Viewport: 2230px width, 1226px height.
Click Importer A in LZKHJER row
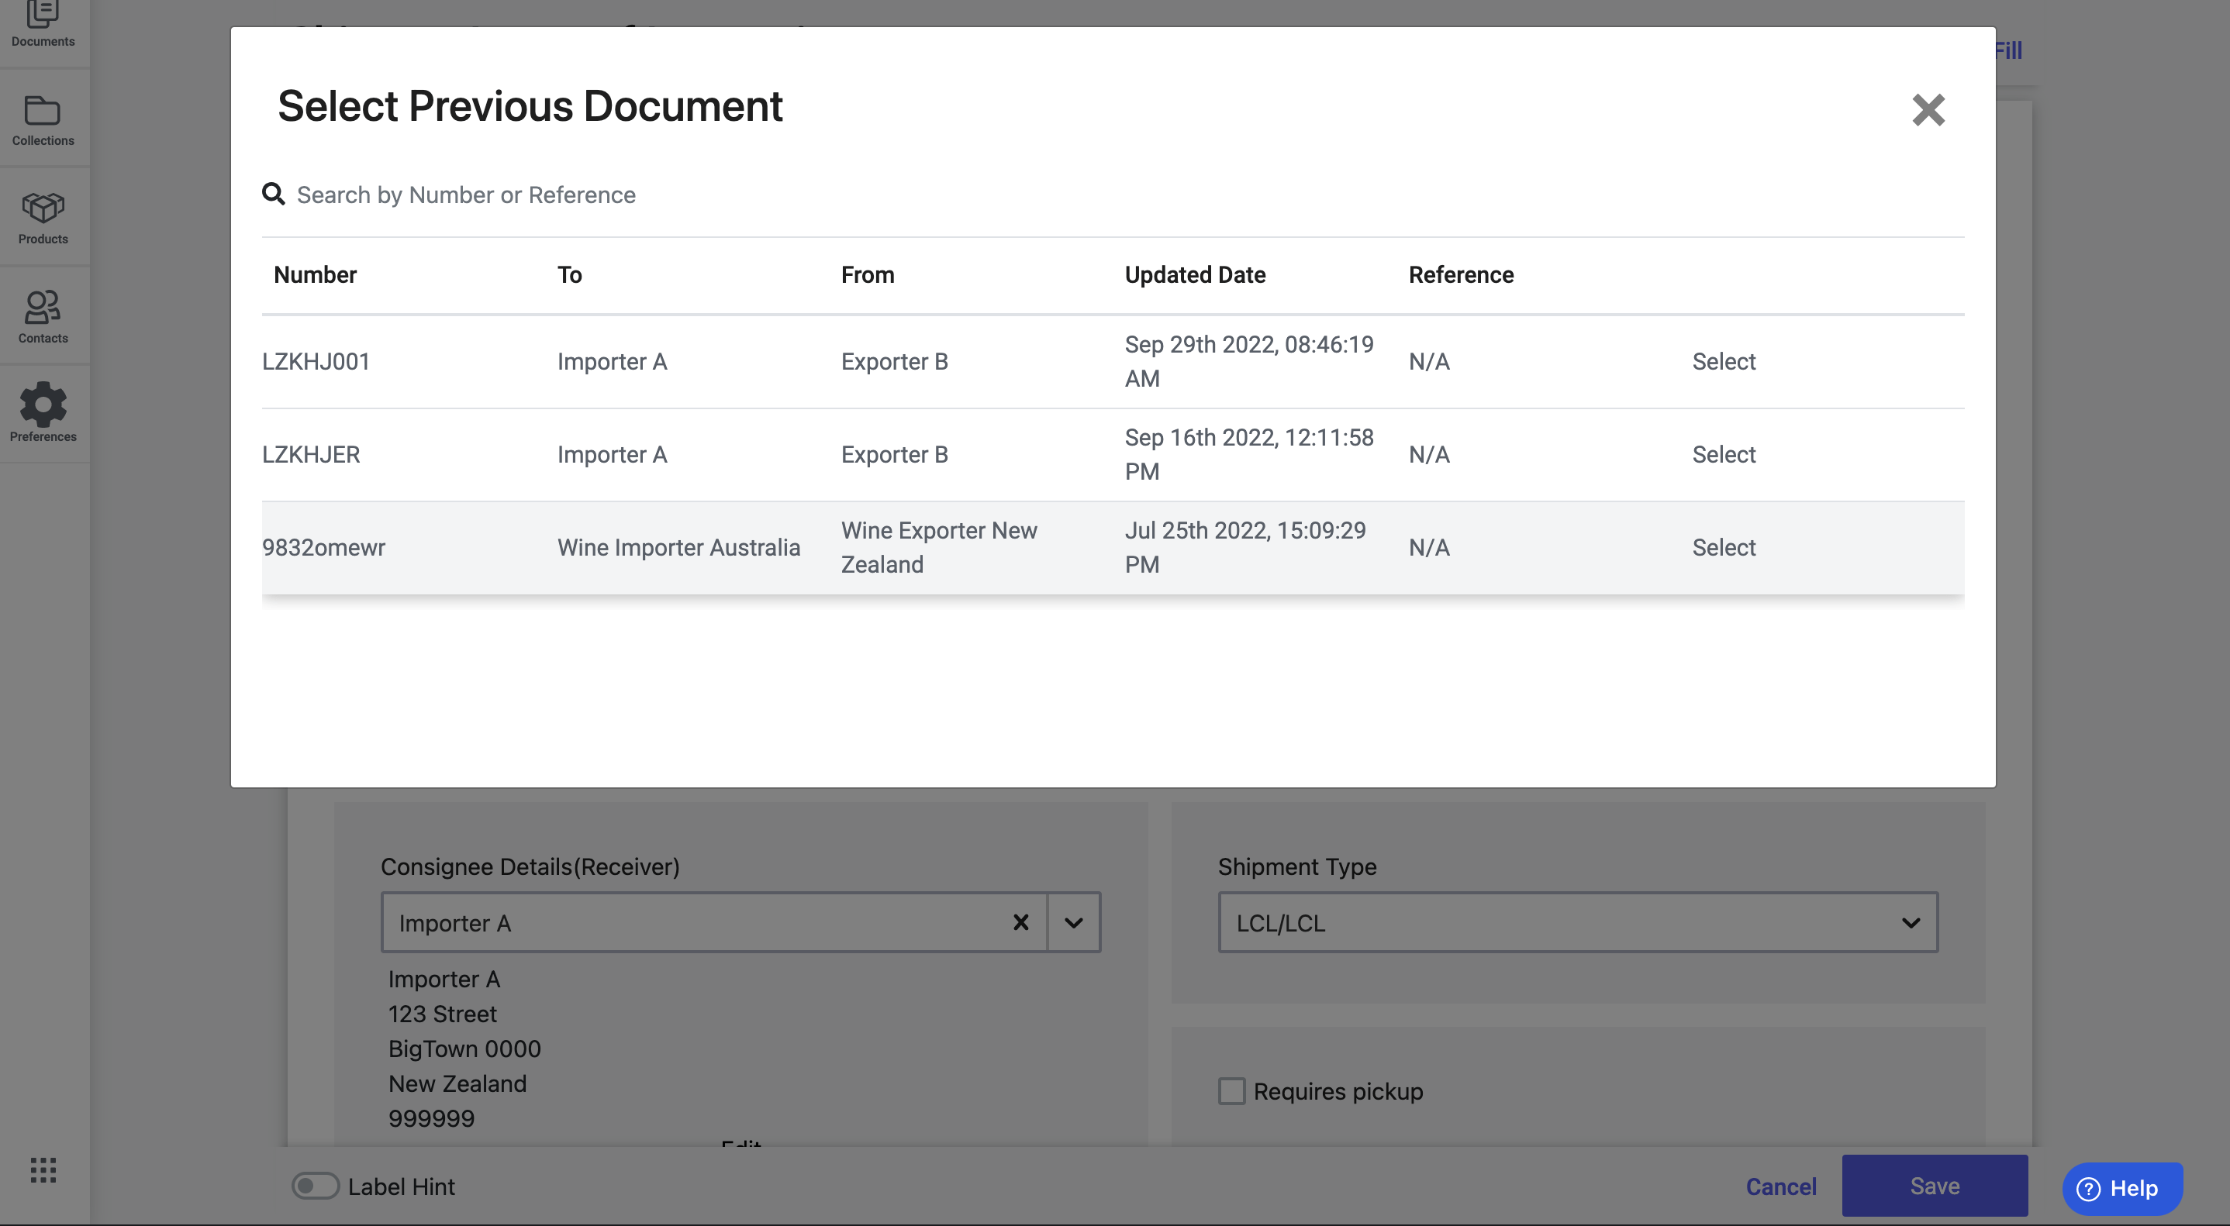(x=612, y=454)
